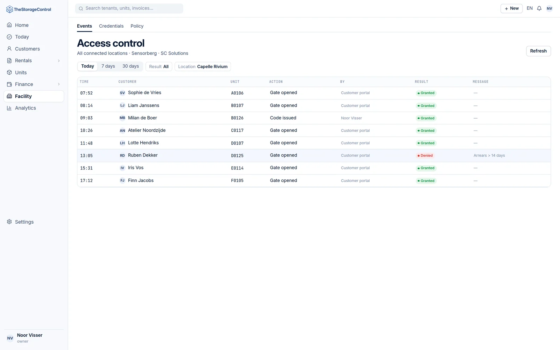Open customer Atelier Noordzijde

(x=147, y=130)
